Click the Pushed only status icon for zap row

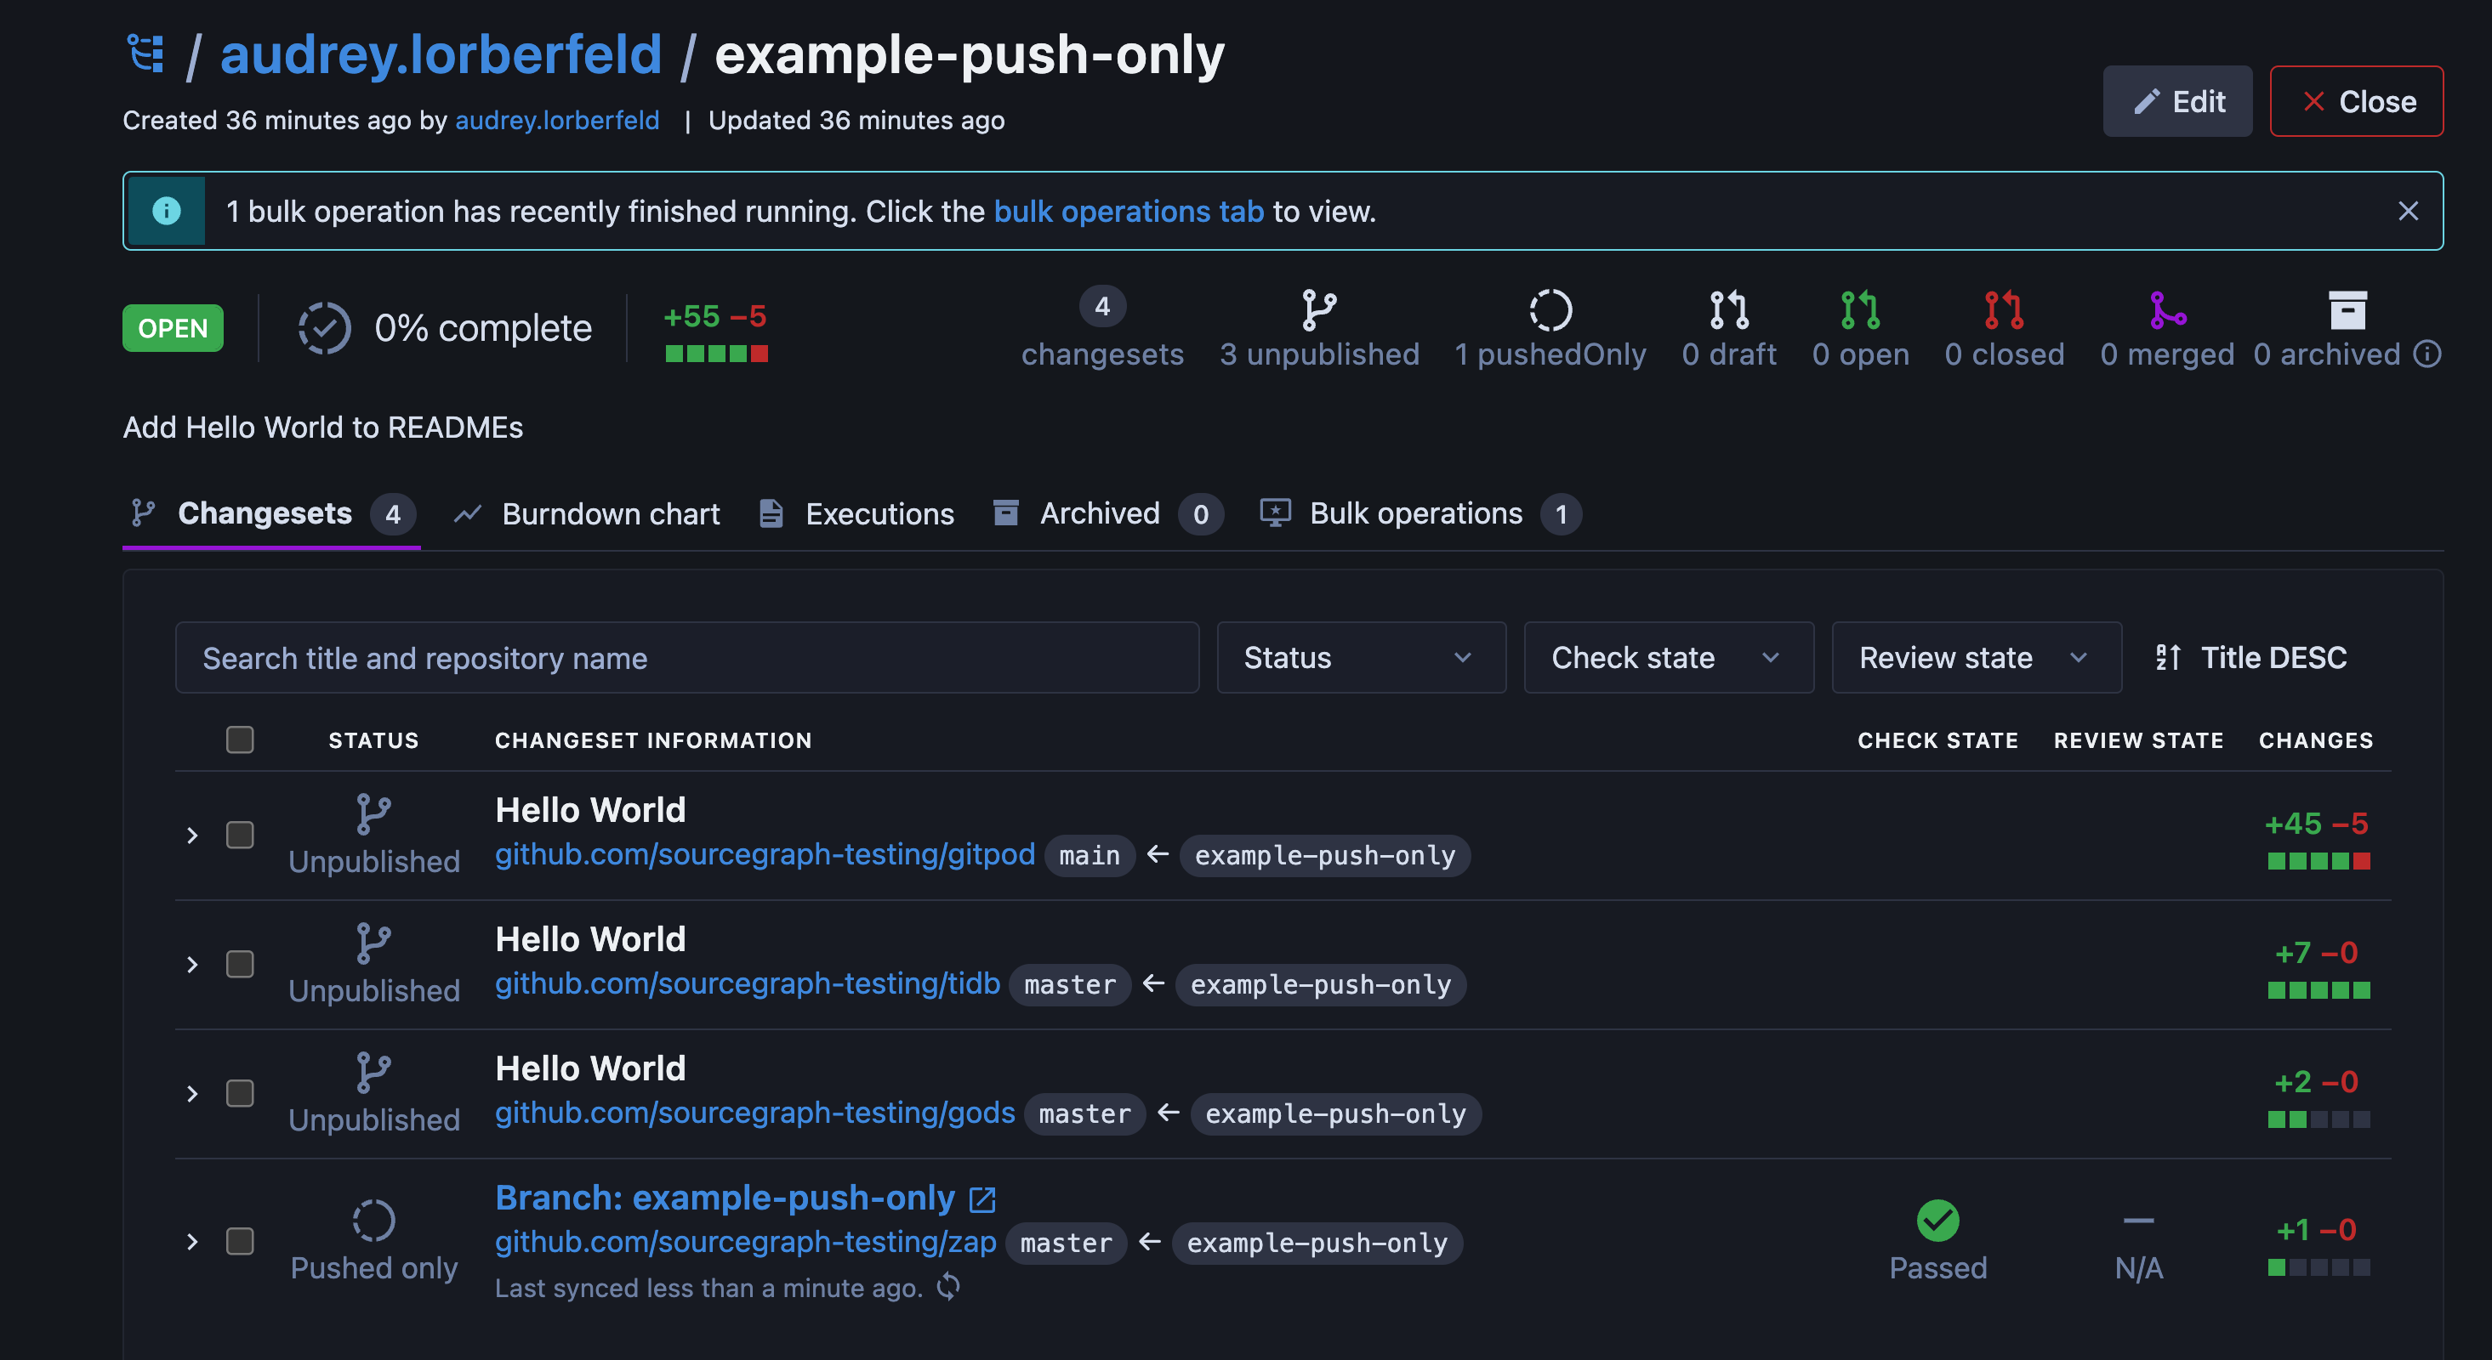373,1220
